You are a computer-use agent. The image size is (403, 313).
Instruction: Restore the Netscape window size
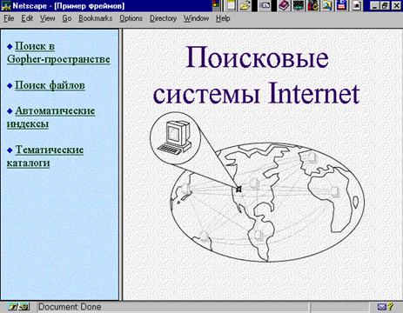tap(385, 6)
